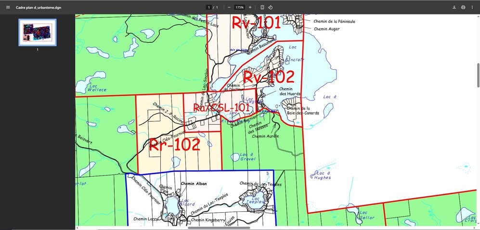Toggle the sidebar with the hamburger menu
The height and width of the screenshot is (230, 480).
pos(8,7)
